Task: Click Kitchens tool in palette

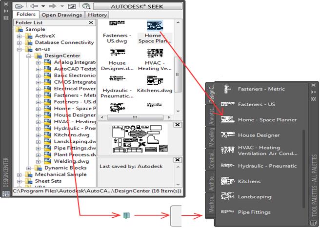Action: (241, 181)
